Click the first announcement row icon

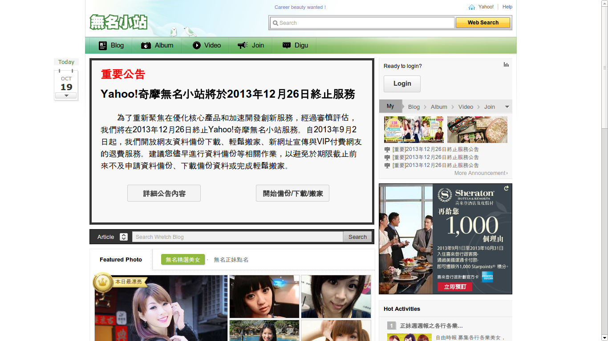point(387,150)
